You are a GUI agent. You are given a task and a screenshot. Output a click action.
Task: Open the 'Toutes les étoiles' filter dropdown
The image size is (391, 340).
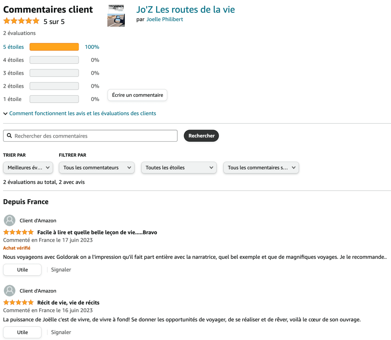[179, 168]
